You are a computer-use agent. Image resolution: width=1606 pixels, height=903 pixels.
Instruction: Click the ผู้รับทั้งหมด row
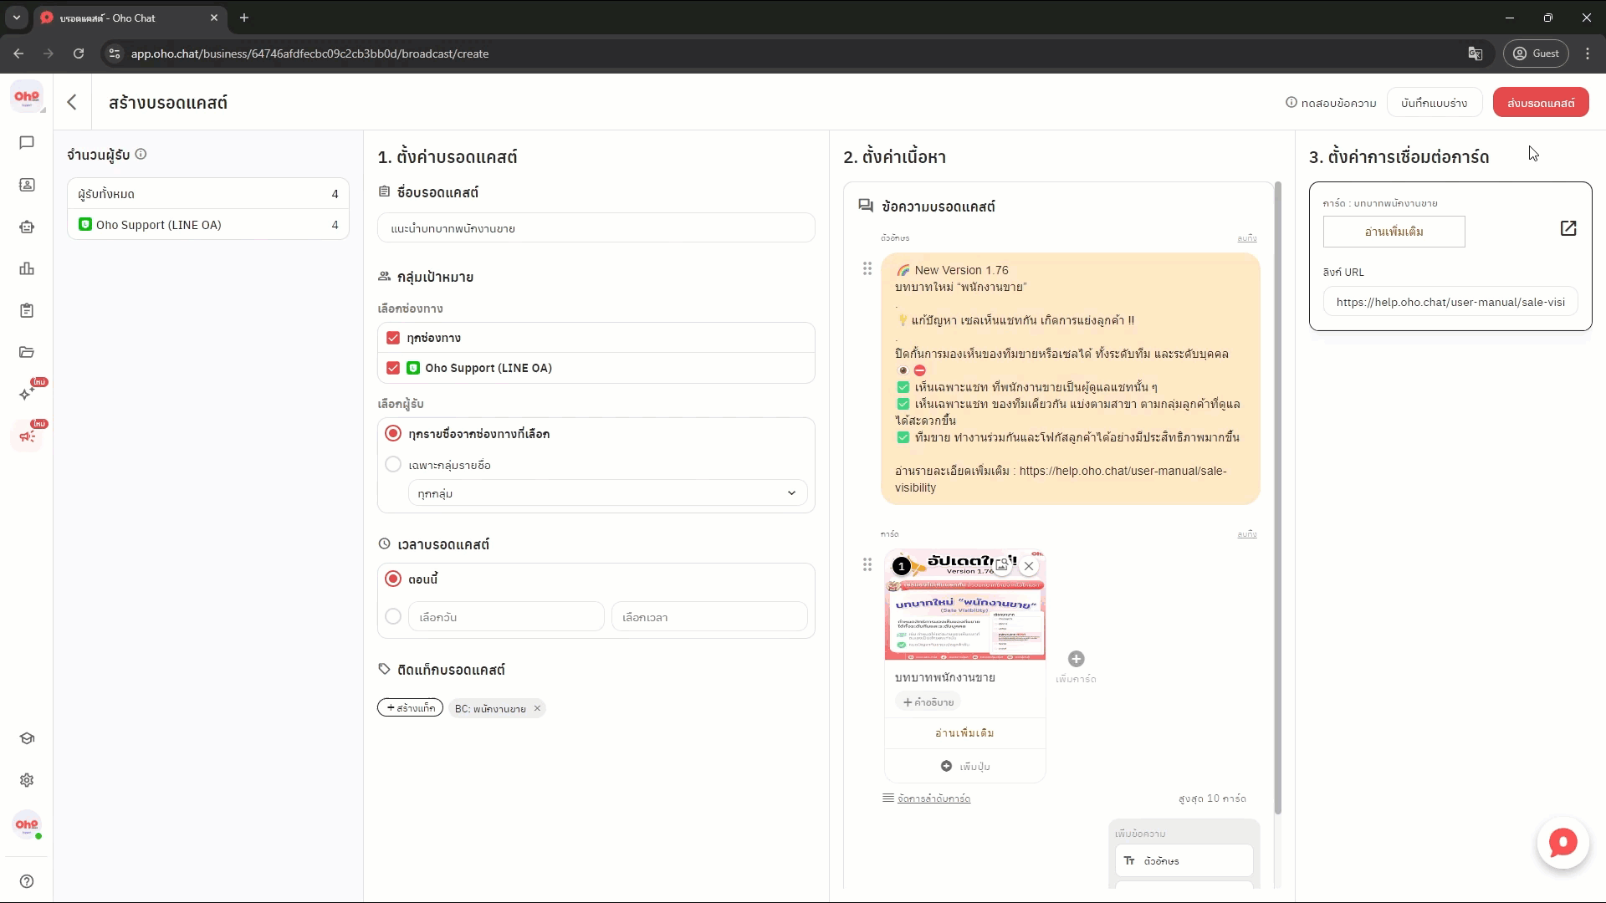coord(208,194)
